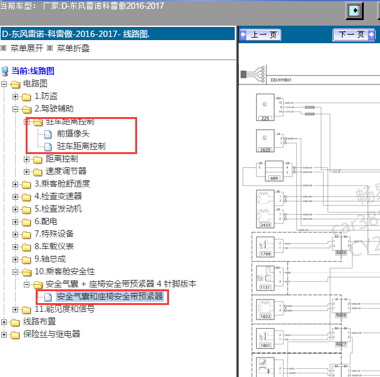
Task: Click folder icon of 3.乘客舱舒适度
Action: point(26,185)
